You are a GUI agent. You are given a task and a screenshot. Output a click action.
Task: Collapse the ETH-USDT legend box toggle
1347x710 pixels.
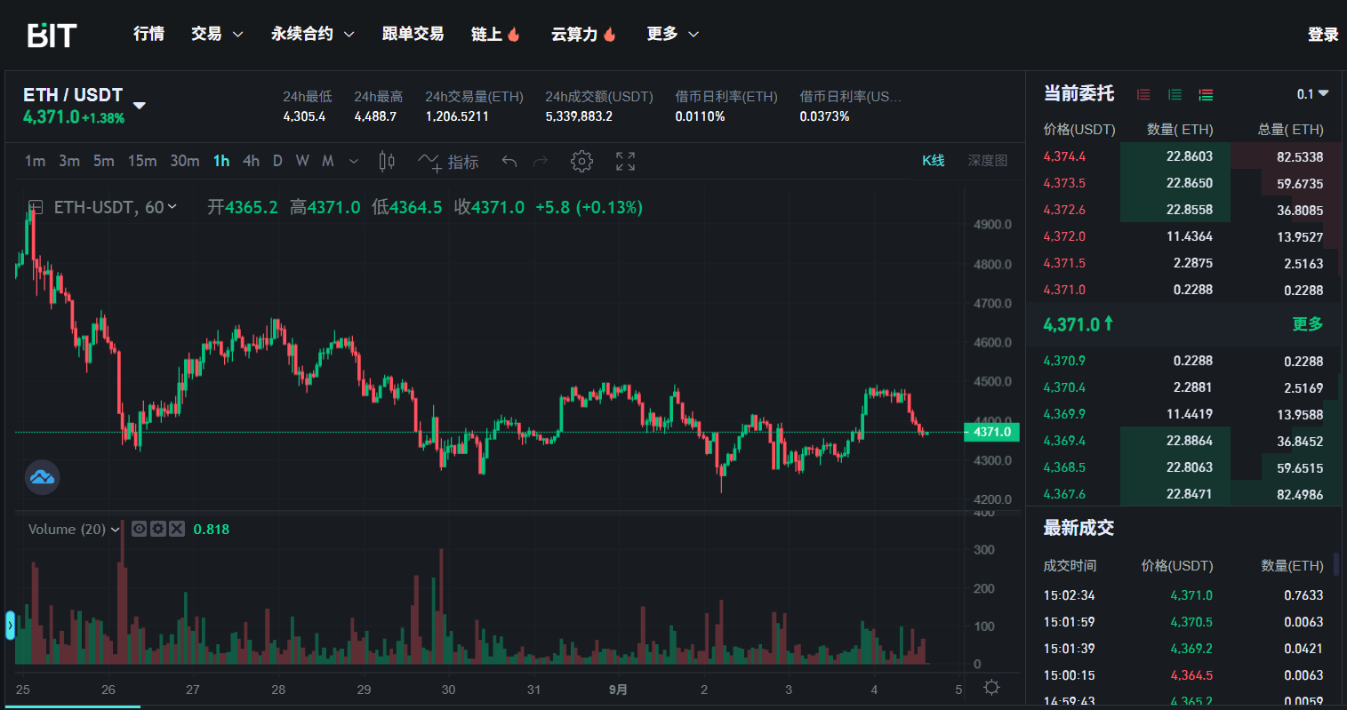(x=36, y=207)
